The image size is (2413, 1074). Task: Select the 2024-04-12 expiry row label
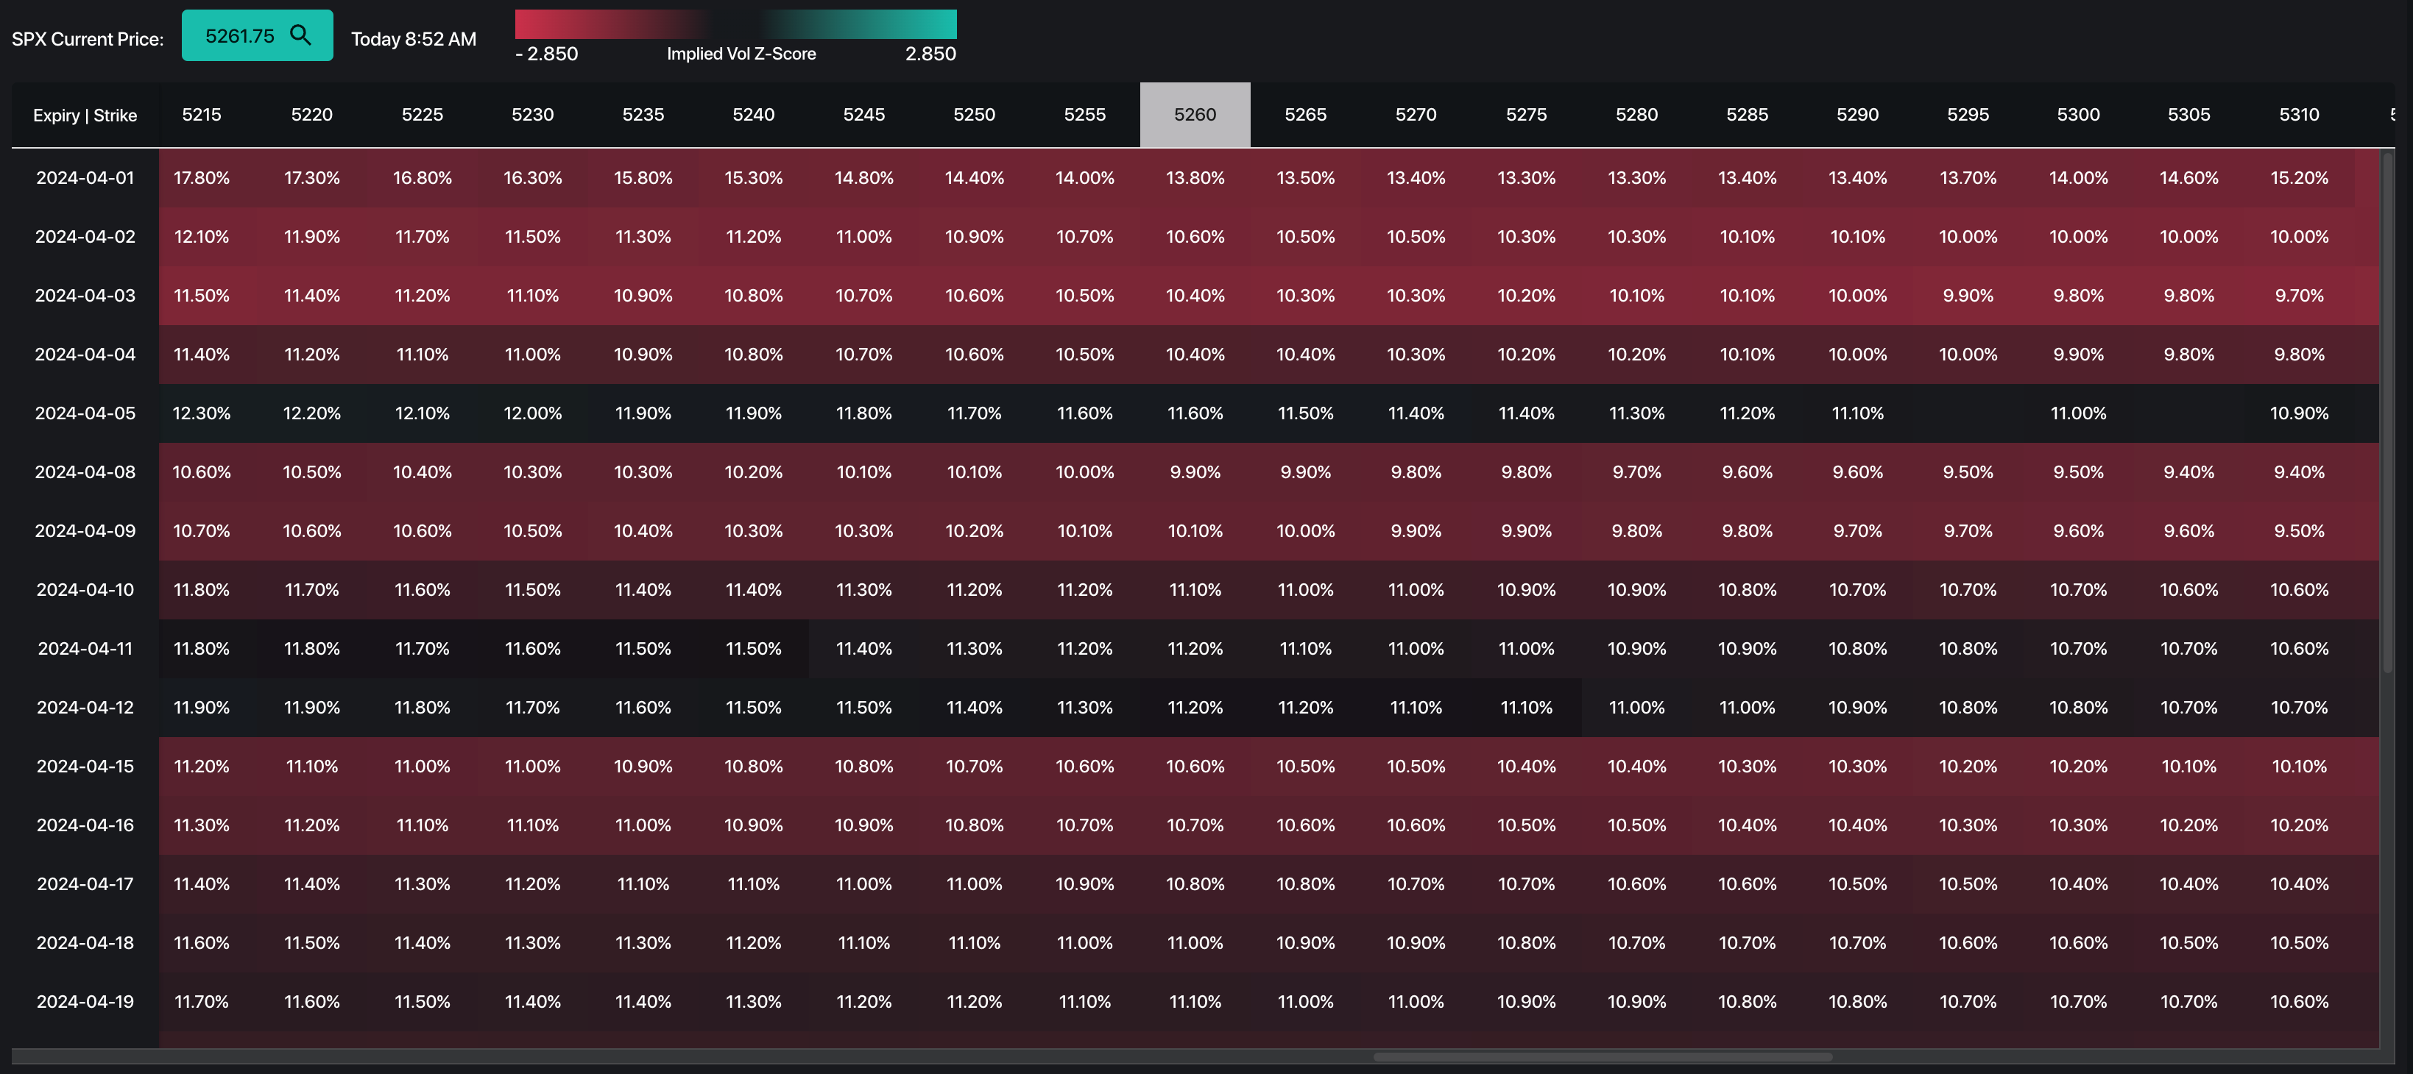85,708
